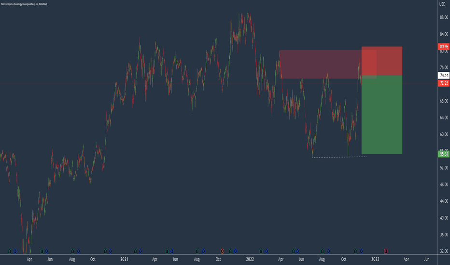Open the earnings marker left of Apr 2020
This screenshot has height=265, width=450.
[x=10, y=251]
